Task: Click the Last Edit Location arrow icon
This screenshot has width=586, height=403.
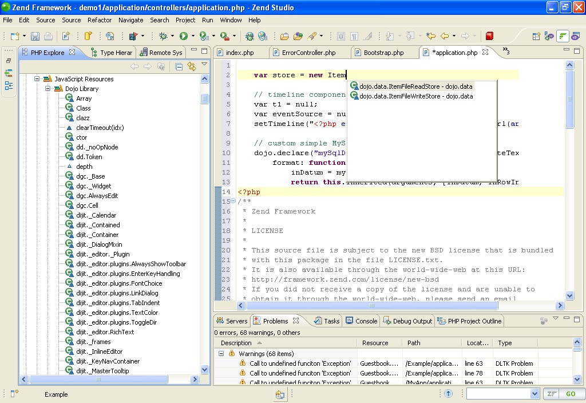Action: (x=430, y=36)
